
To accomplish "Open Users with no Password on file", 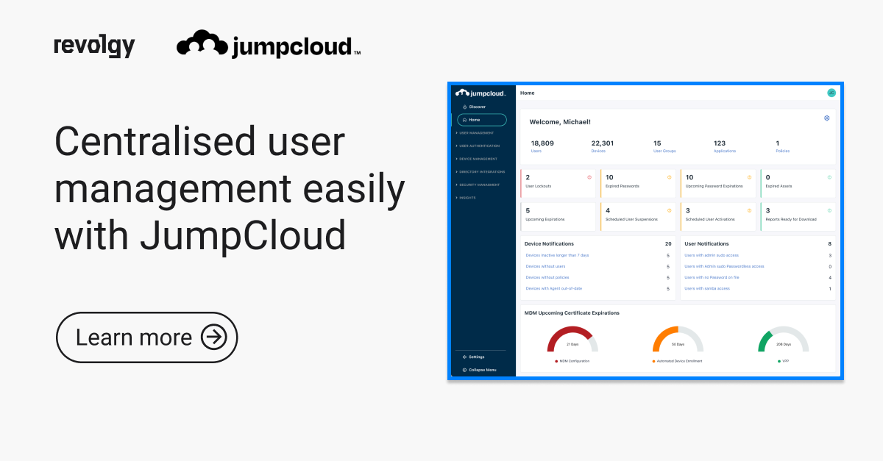I will coord(712,277).
